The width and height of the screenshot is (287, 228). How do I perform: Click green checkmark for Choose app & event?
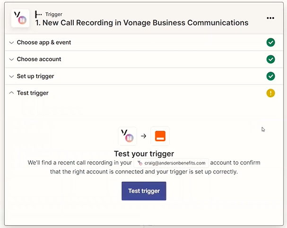(270, 42)
